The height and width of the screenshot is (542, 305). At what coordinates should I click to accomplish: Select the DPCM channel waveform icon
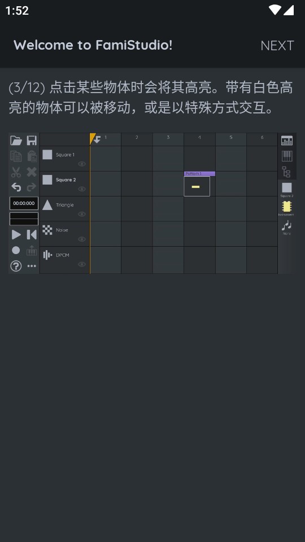[x=47, y=255]
